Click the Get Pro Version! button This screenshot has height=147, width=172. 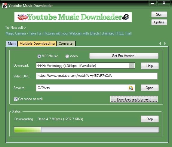pos(124,56)
